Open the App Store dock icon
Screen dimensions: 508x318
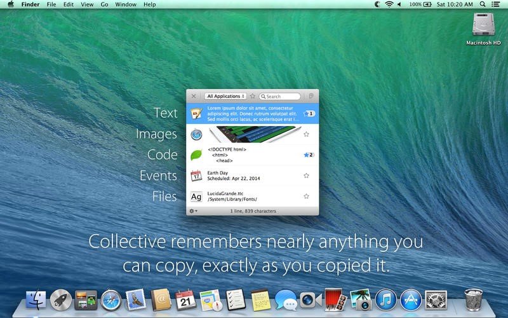click(x=411, y=300)
